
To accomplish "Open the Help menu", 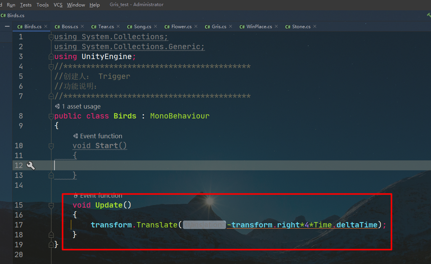I will pos(95,5).
